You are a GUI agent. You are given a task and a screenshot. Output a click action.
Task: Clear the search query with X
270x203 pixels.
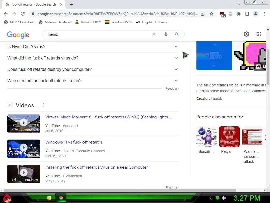(154, 34)
